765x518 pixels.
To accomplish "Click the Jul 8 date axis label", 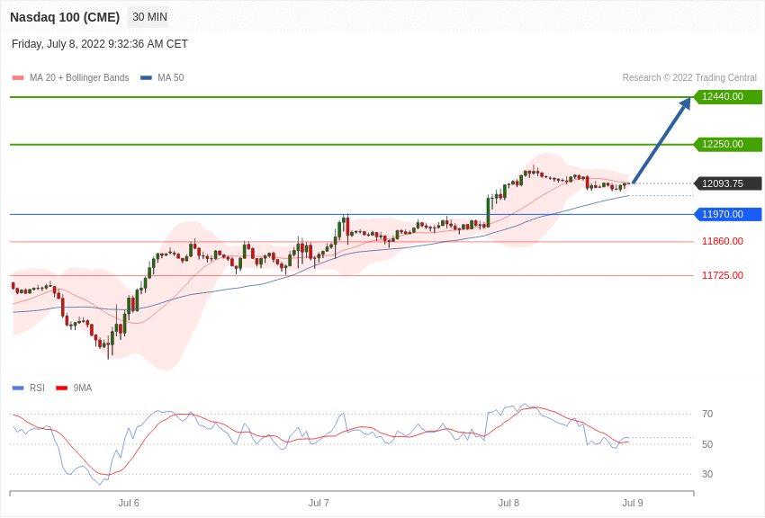I will (508, 503).
